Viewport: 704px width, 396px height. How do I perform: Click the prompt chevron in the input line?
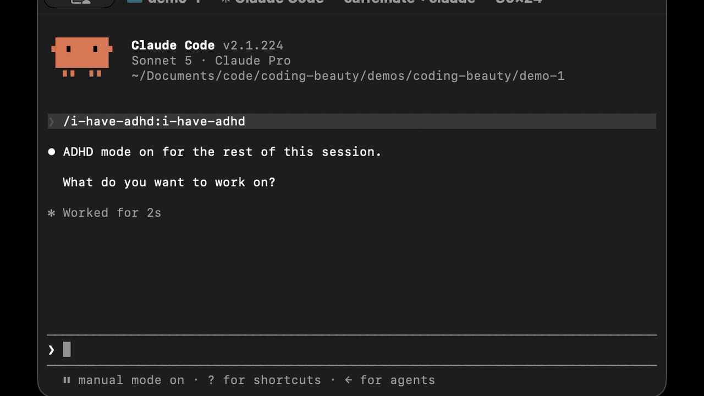coord(51,350)
